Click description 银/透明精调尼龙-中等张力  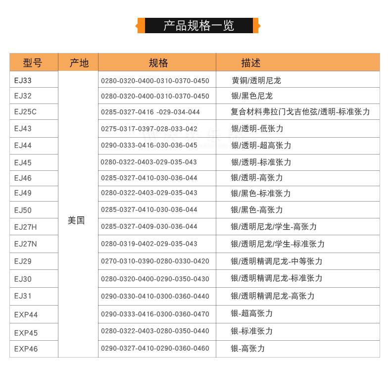click(277, 261)
